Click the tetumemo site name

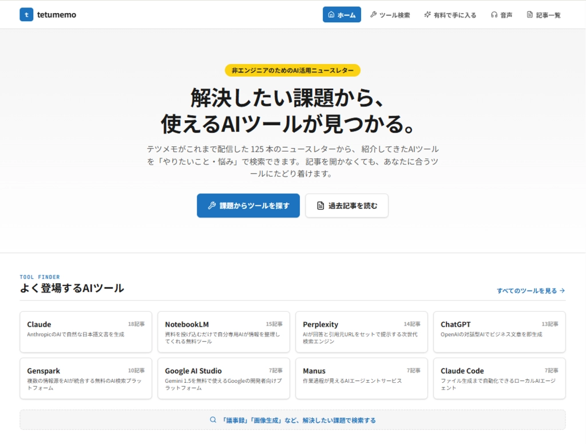point(57,14)
